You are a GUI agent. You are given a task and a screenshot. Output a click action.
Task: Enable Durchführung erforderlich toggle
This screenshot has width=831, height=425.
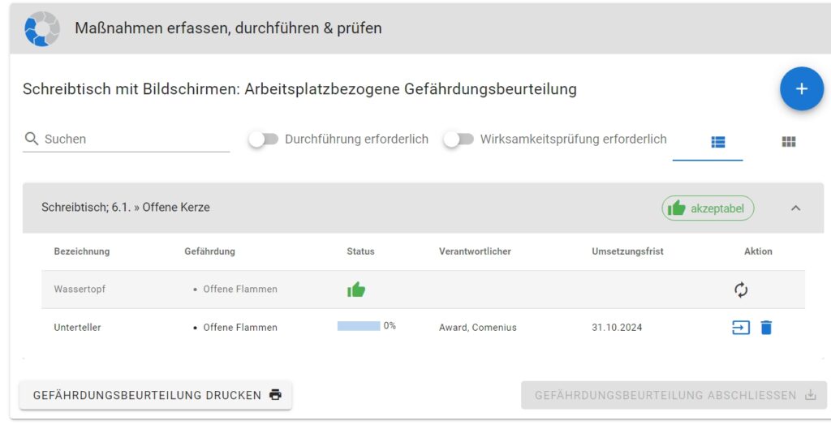[x=263, y=140]
